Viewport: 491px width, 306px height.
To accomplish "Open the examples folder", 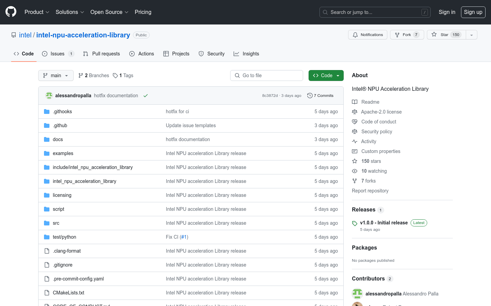I will tap(63, 153).
